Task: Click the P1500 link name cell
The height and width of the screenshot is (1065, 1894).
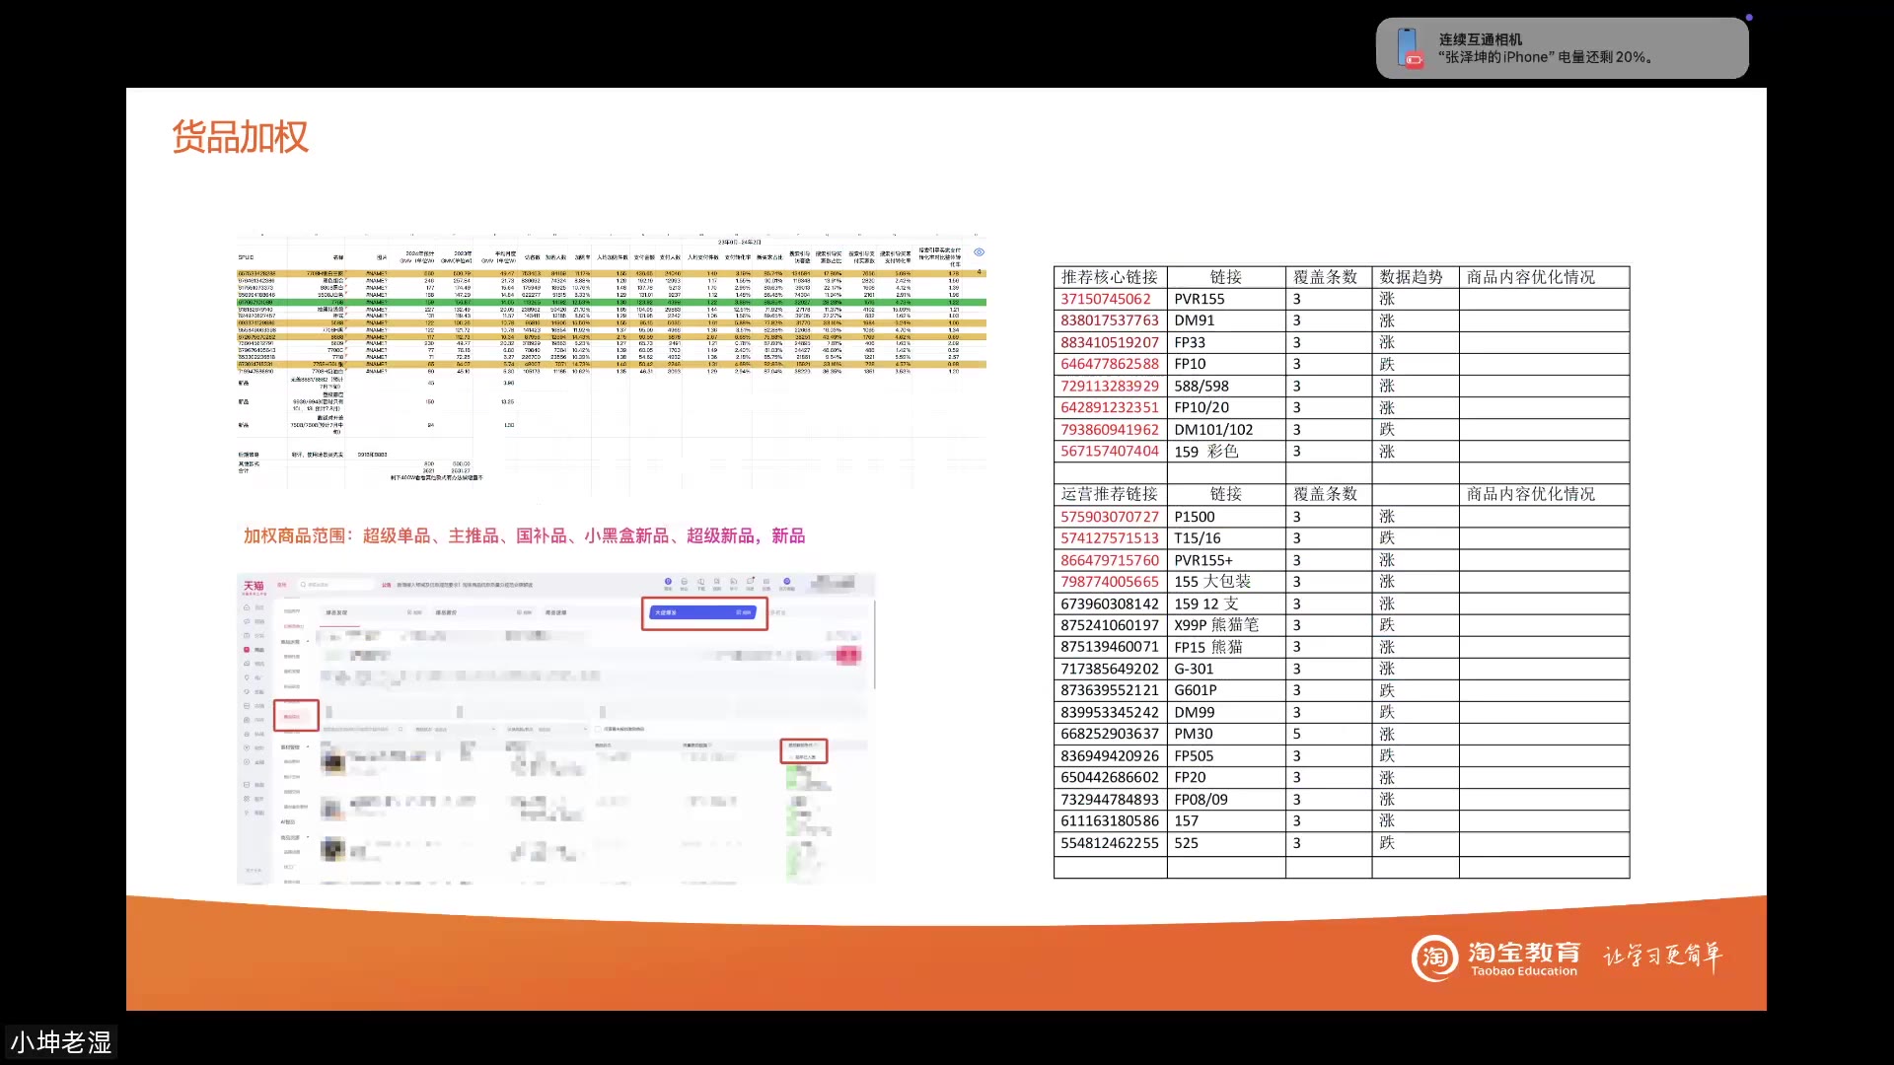Action: point(1226,517)
